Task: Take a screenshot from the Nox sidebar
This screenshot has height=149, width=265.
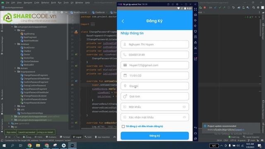Action: [x=195, y=15]
